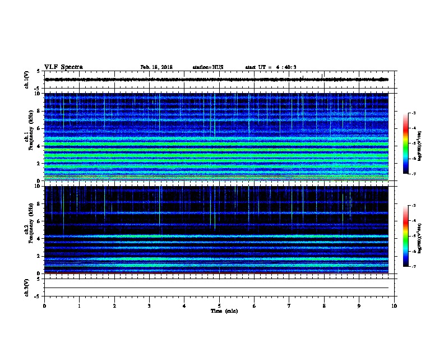Click the "Time (min)" axis title

tap(224, 311)
